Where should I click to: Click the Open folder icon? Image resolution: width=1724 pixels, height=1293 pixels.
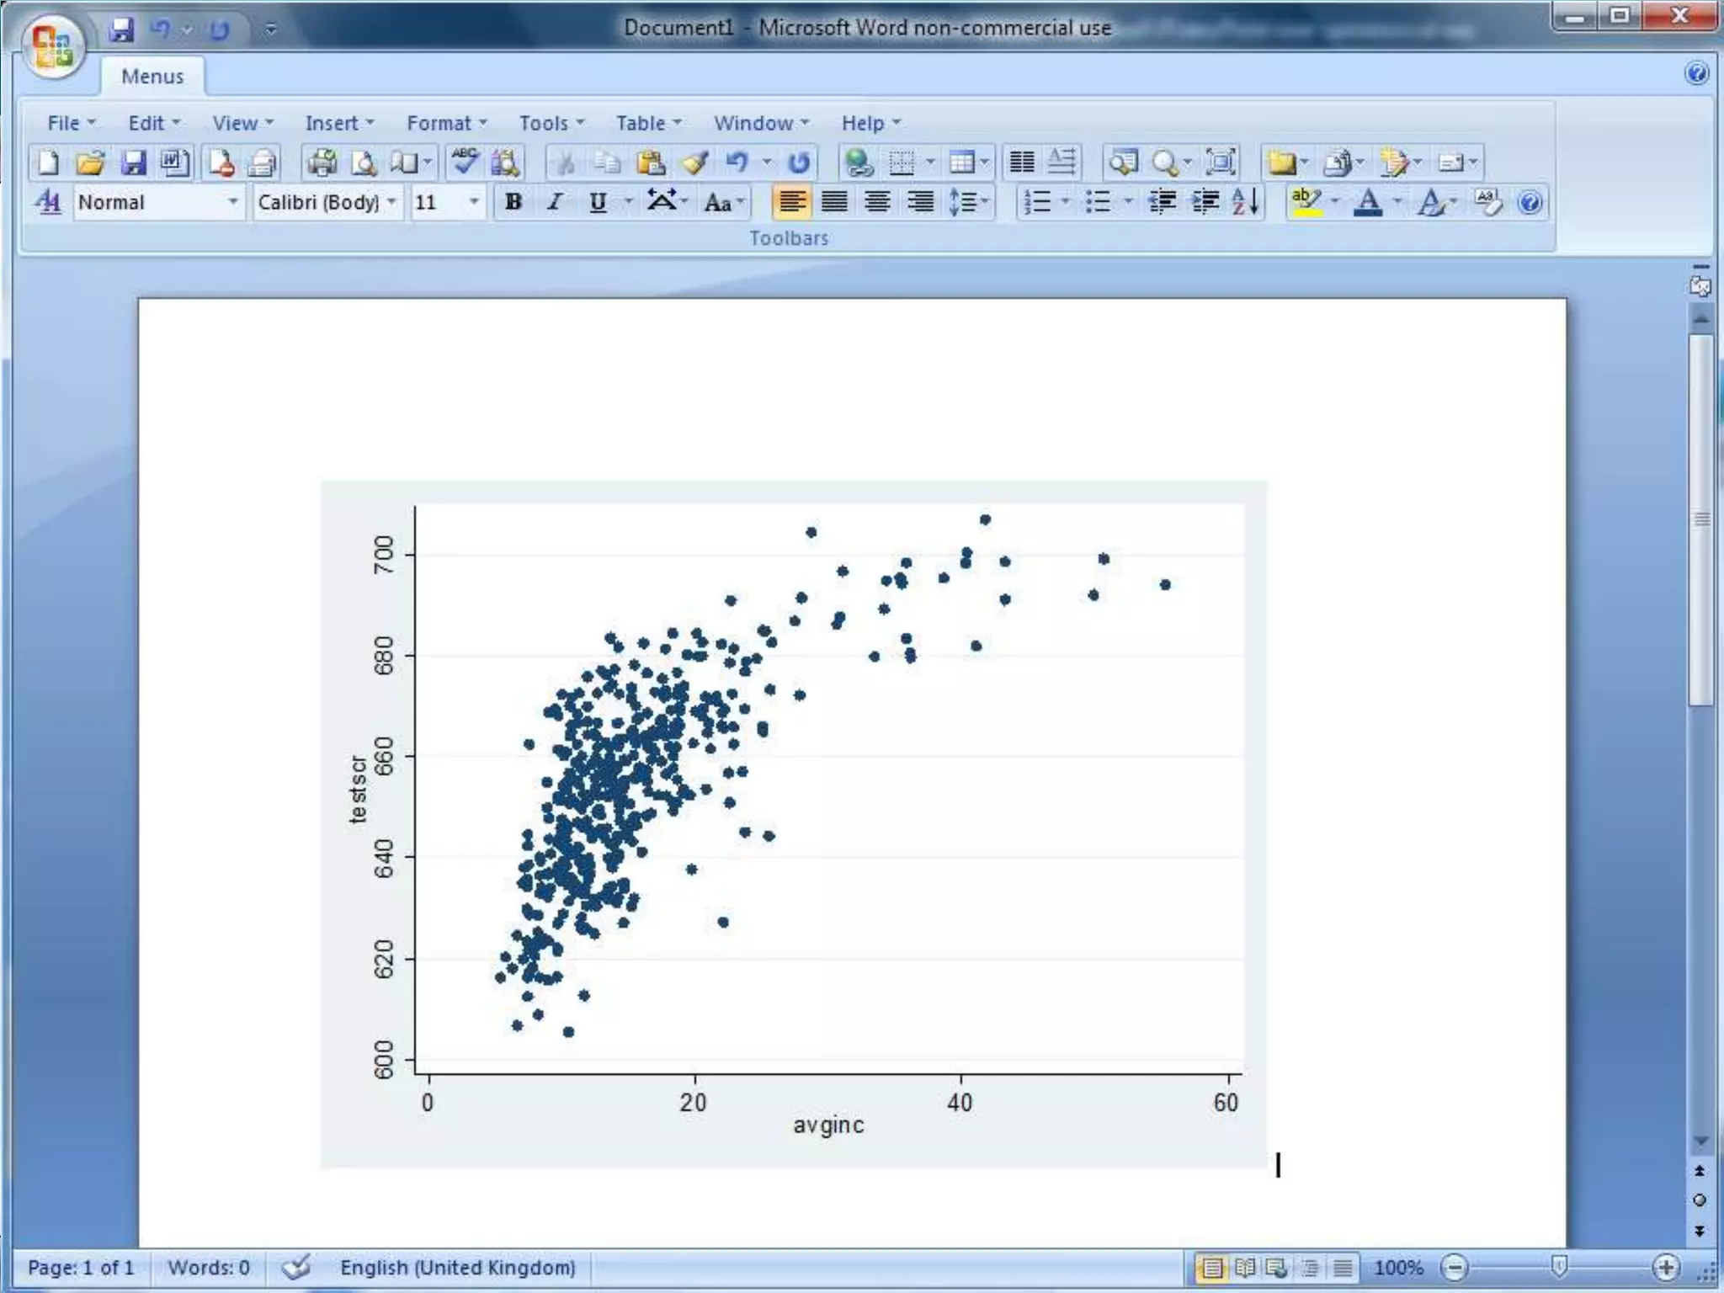point(89,162)
